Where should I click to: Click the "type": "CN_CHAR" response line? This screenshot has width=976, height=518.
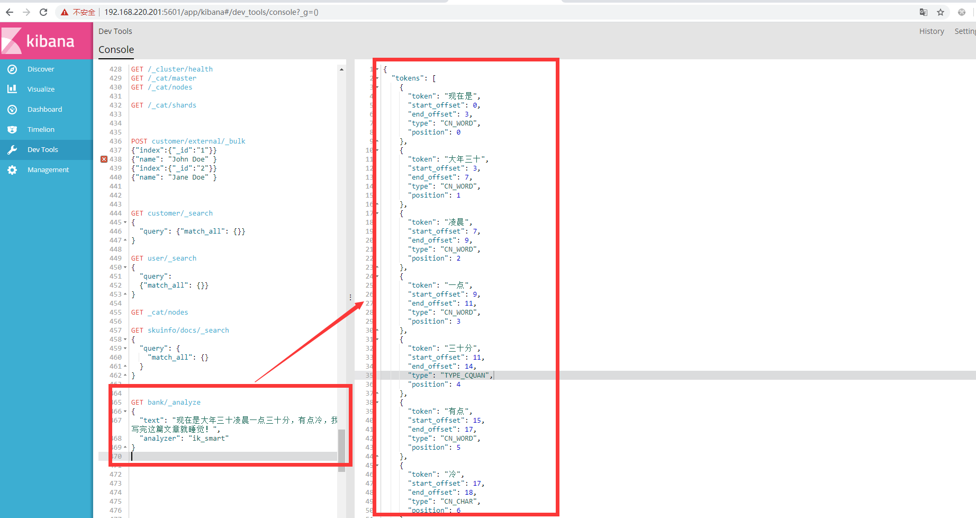[444, 502]
